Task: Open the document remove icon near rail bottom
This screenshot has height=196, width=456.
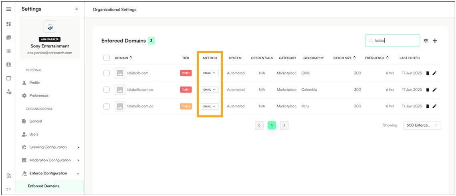Action: [x=9, y=176]
